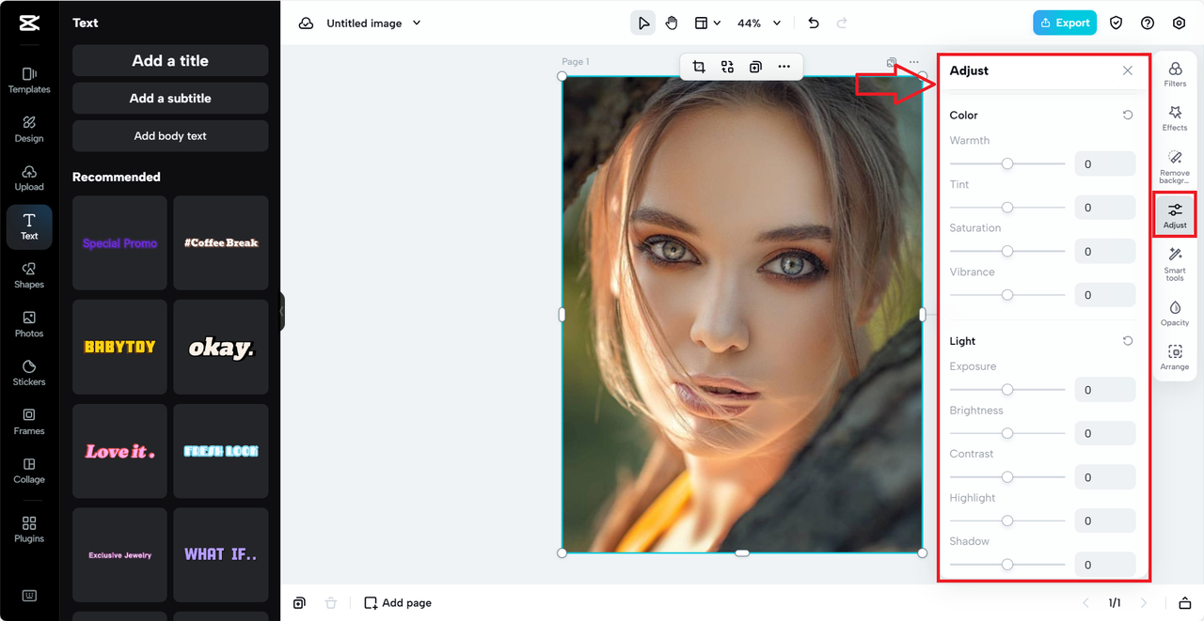Open the canvas layout resize dropdown
This screenshot has height=621, width=1204.
pos(707,23)
